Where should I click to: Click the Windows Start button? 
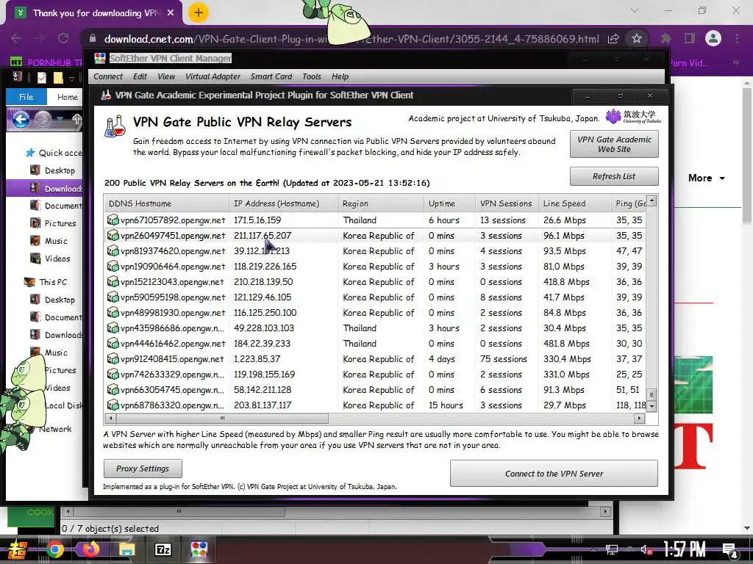coord(18,549)
